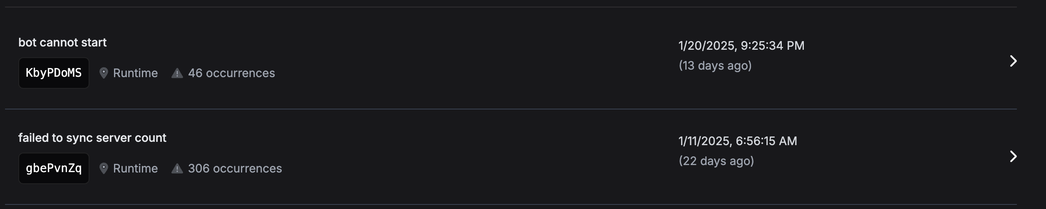Viewport: 1046px width, 209px height.
Task: Expand the bot cannot start row chevron
Action: pyautogui.click(x=1013, y=61)
